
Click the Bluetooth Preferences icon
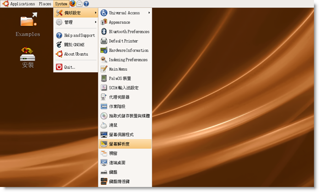pyautogui.click(x=104, y=31)
